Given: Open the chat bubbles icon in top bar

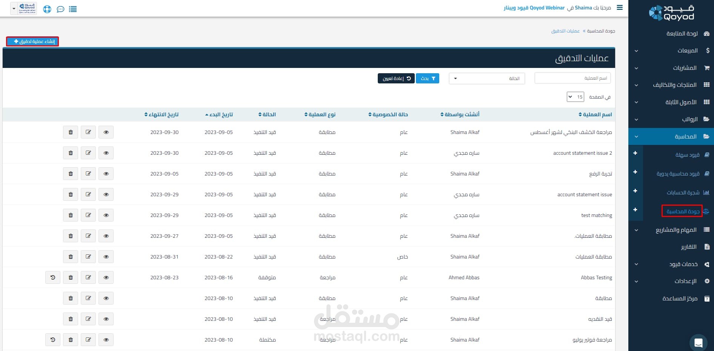Looking at the screenshot, I should (60, 9).
